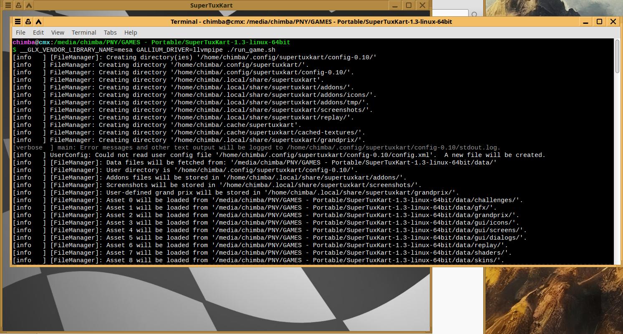Close the SuperTuxKart window
The height and width of the screenshot is (334, 623).
(422, 5)
